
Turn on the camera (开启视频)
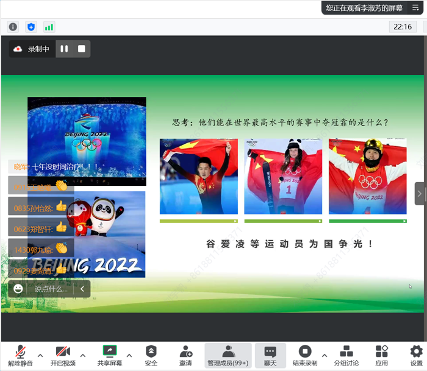click(x=63, y=356)
